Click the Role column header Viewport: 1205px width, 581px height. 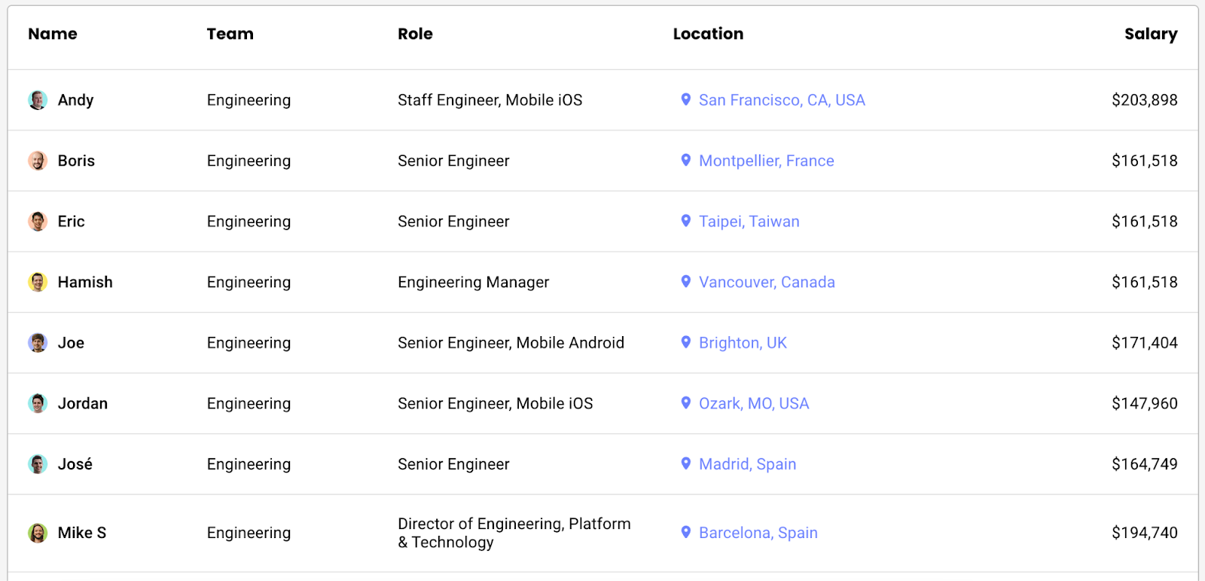[415, 34]
